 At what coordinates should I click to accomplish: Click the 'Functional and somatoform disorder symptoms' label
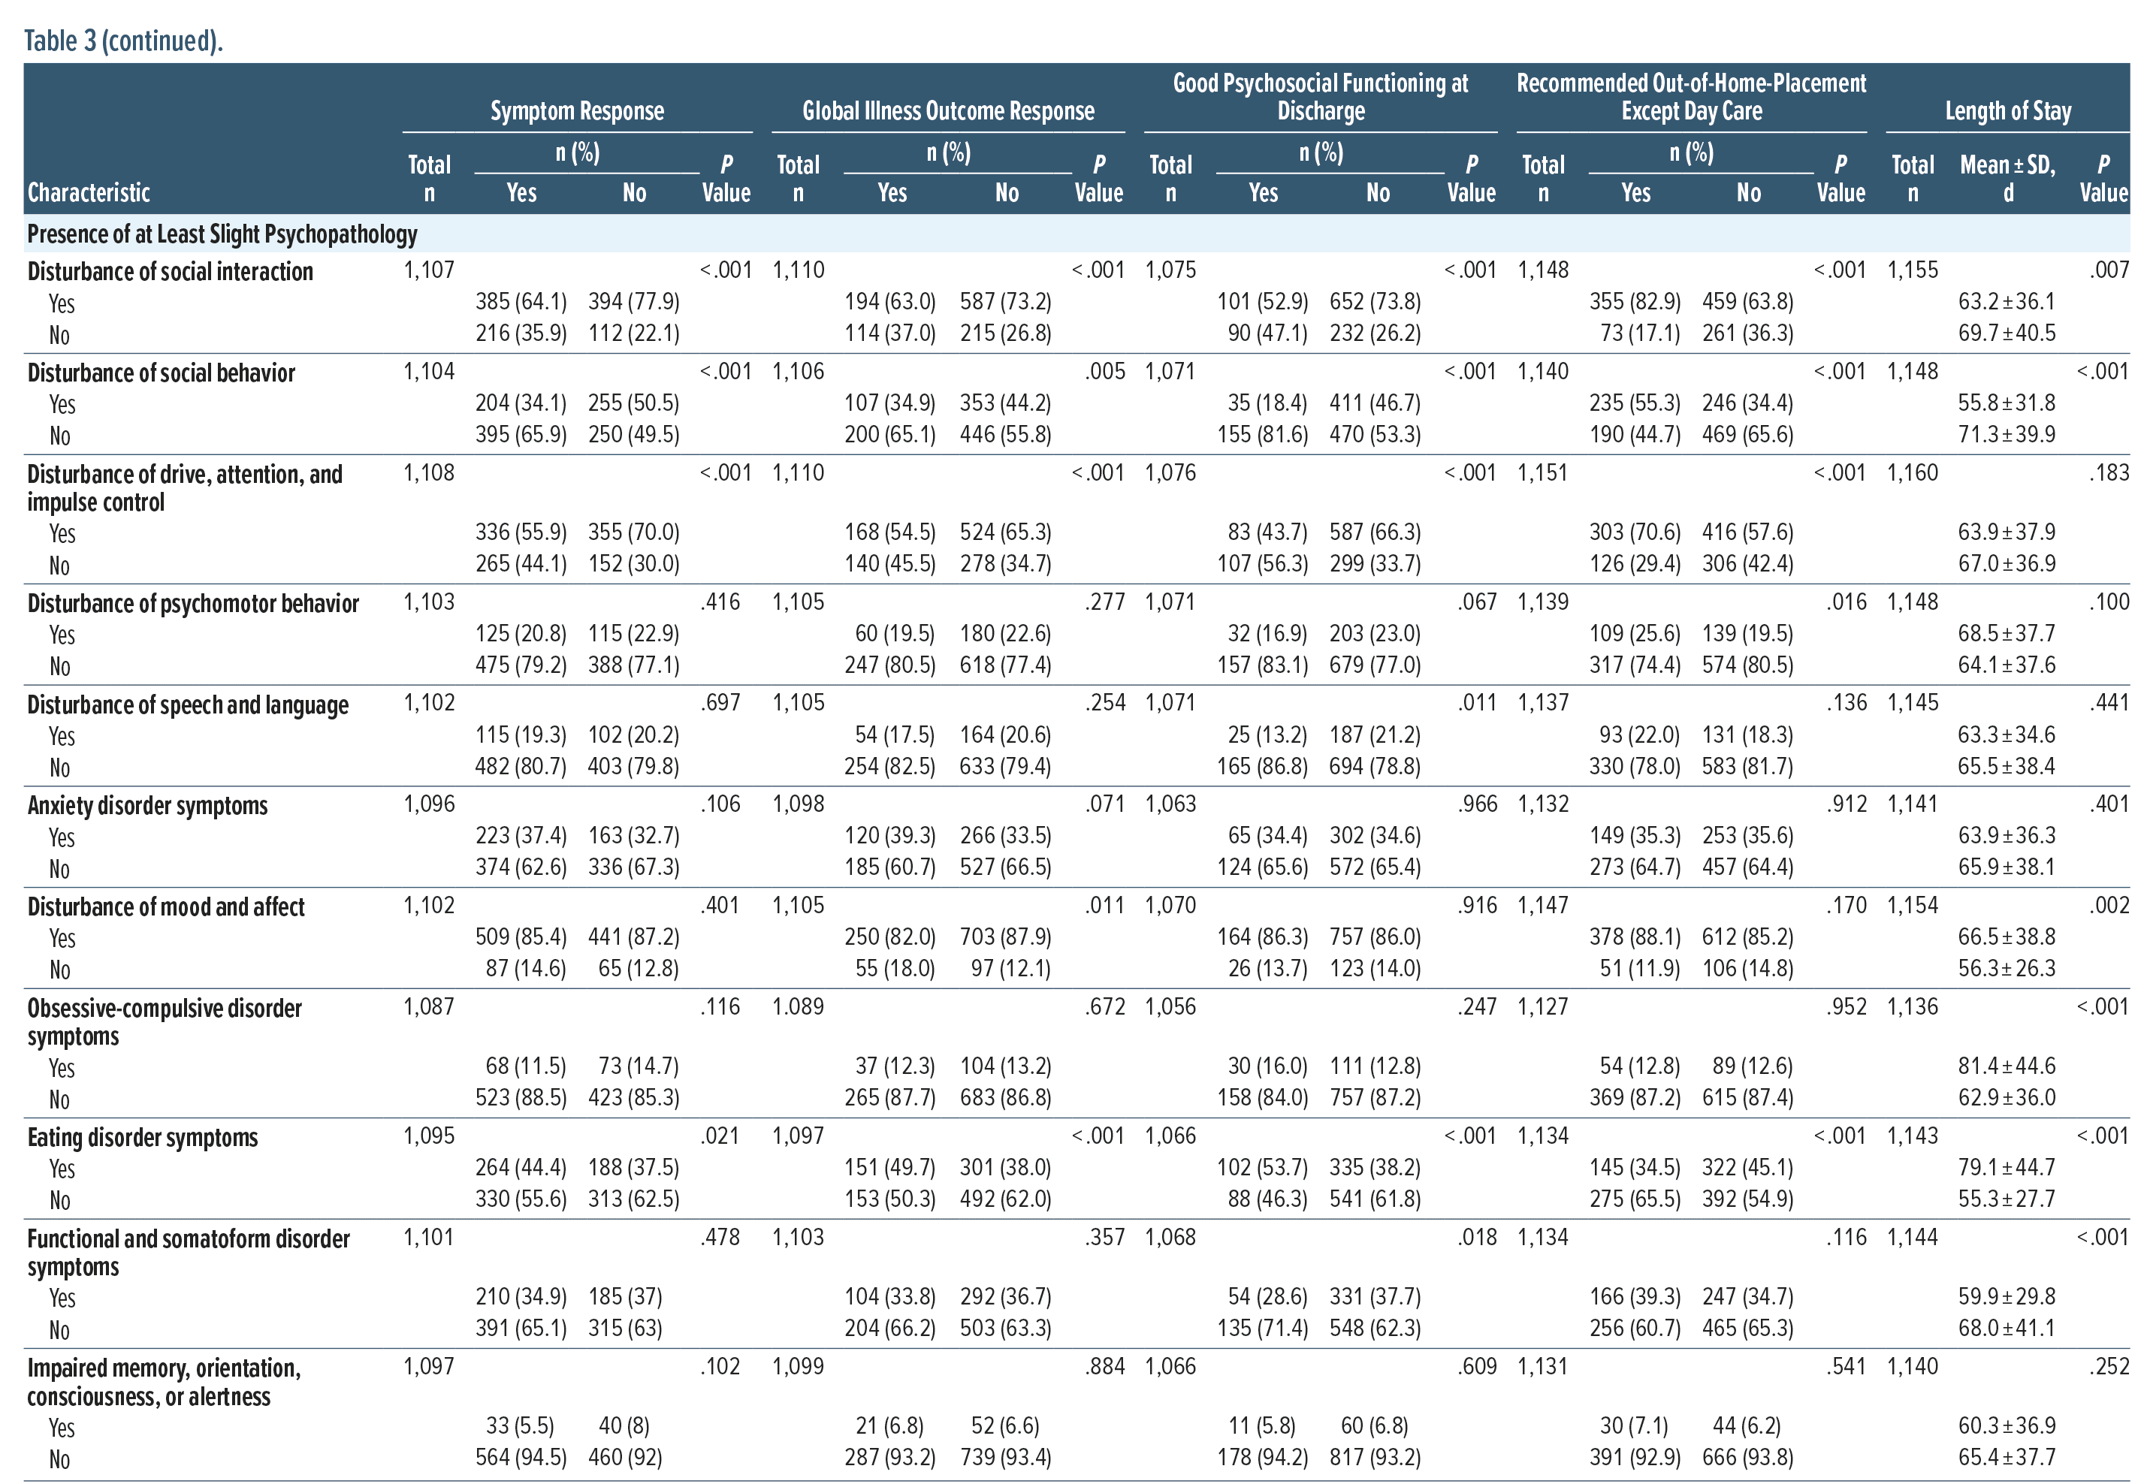point(188,1251)
